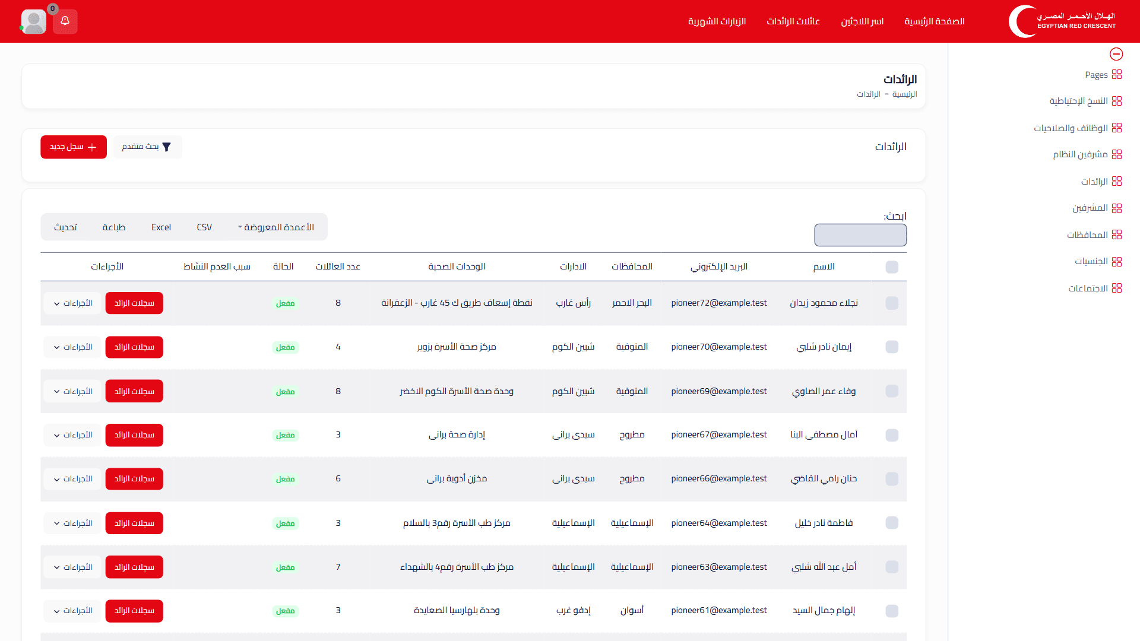Check the row checkbox for أمل عبد الله شلبي
The image size is (1140, 641).
pyautogui.click(x=892, y=567)
